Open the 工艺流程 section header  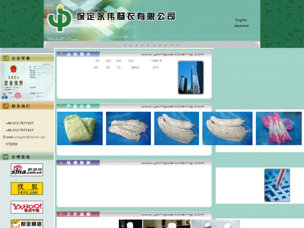78,214
